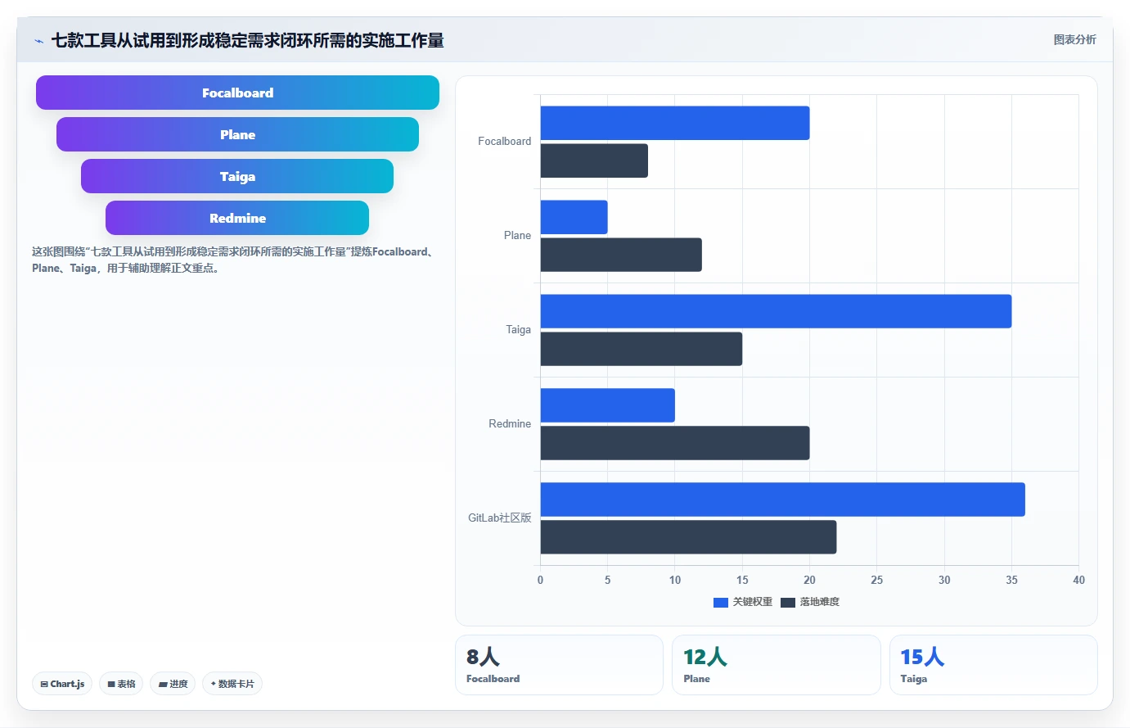Click the card title 七款工具从试用到形成稳定需求闭环
Viewport: 1130px width, 728px height.
point(247,40)
